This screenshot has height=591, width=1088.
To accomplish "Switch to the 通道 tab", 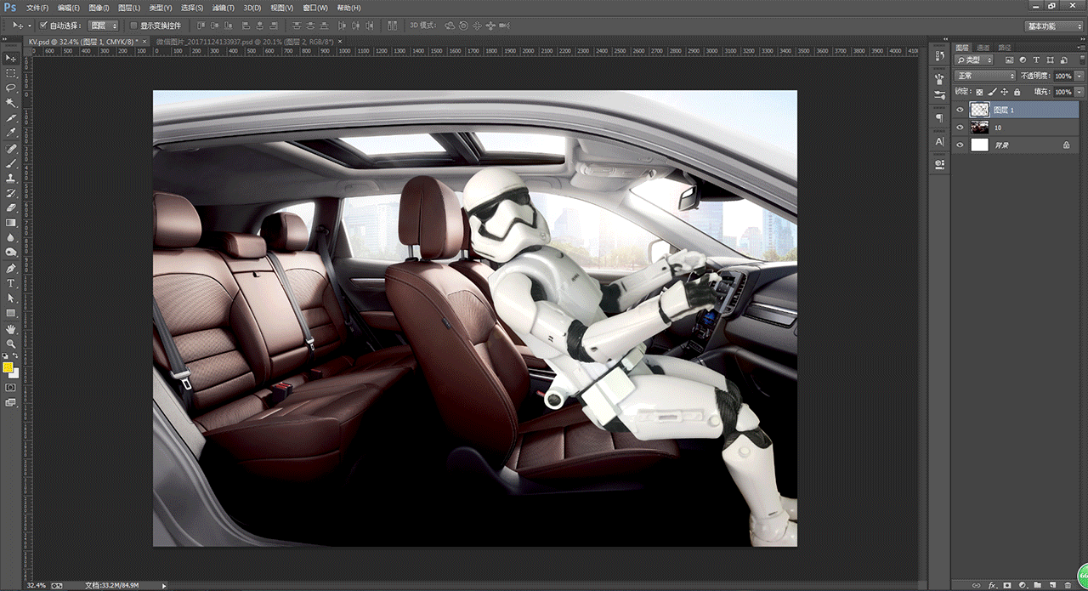I will tap(983, 48).
